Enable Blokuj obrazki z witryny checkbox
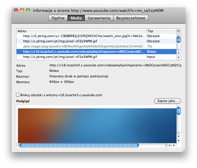The height and width of the screenshot is (168, 197). point(18,95)
